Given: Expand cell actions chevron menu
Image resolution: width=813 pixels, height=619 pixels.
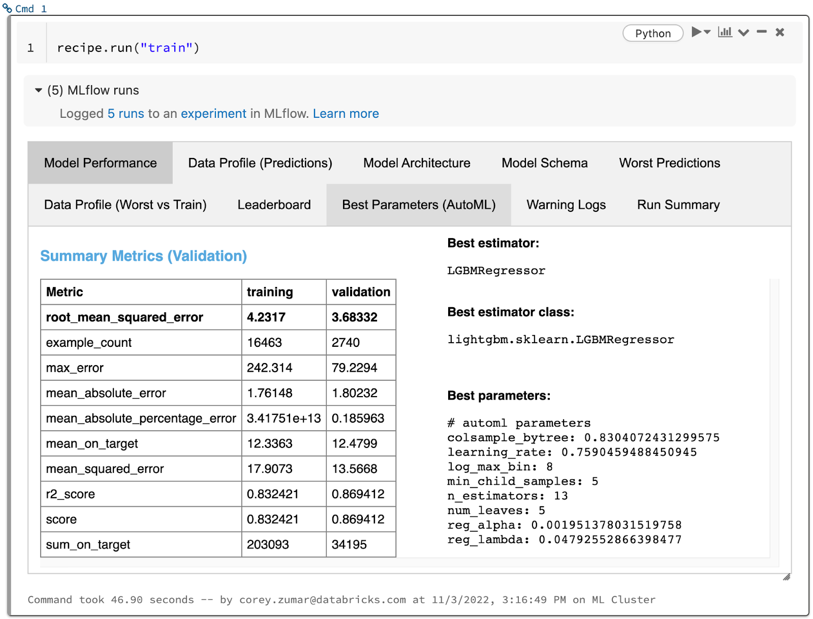Looking at the screenshot, I should point(744,32).
